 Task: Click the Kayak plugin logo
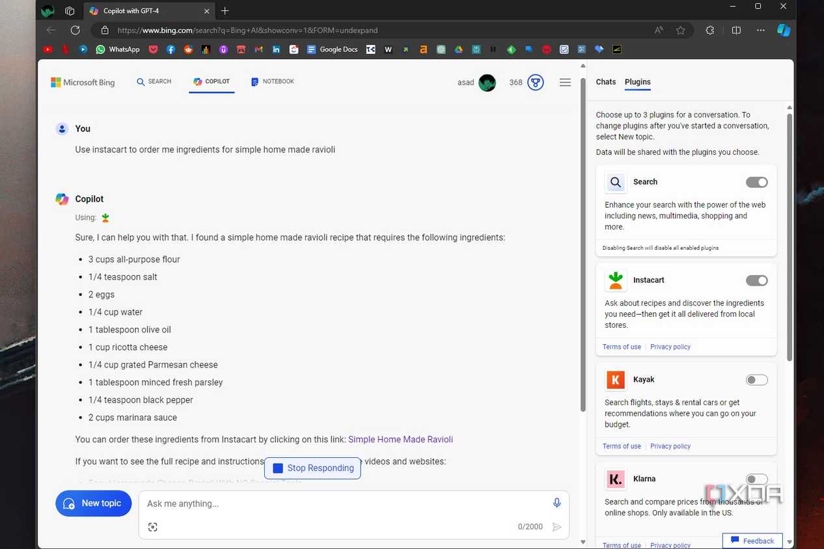click(616, 379)
